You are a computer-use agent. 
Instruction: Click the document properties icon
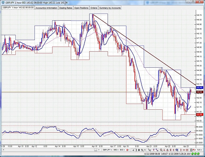[x=191, y=150]
